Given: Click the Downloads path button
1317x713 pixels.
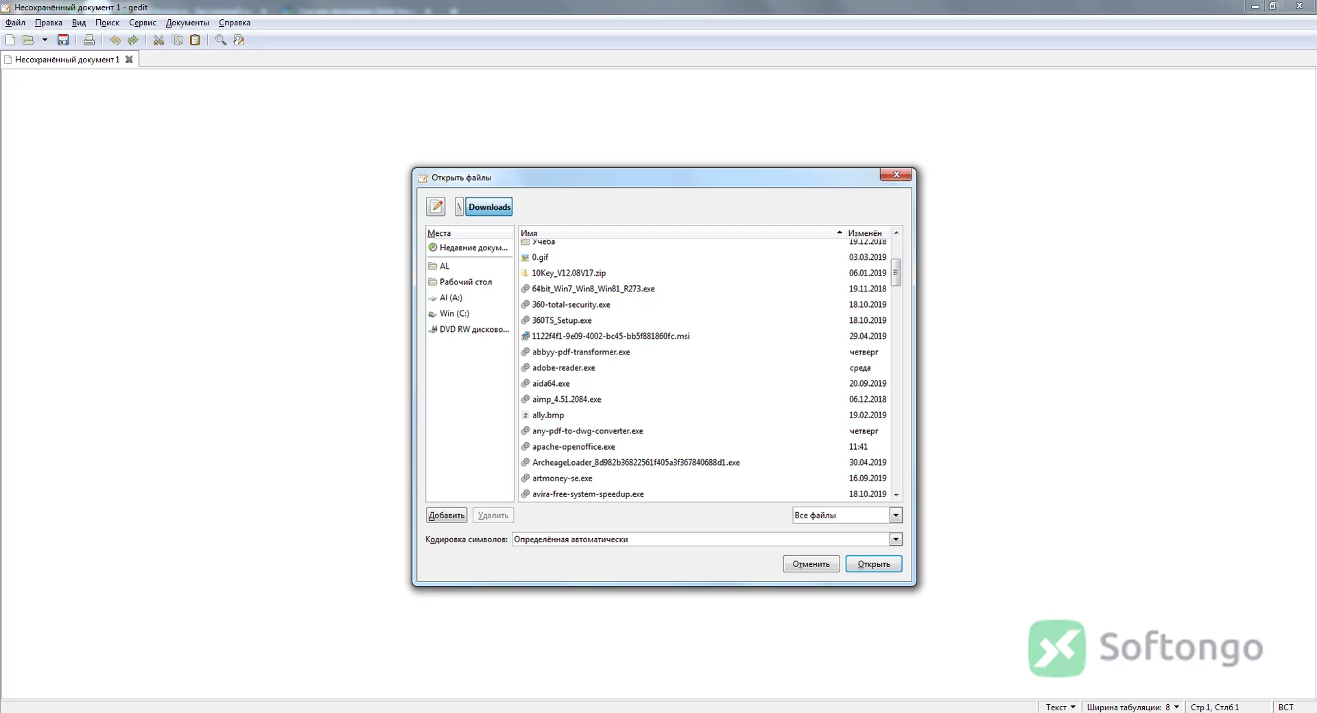Looking at the screenshot, I should [489, 206].
